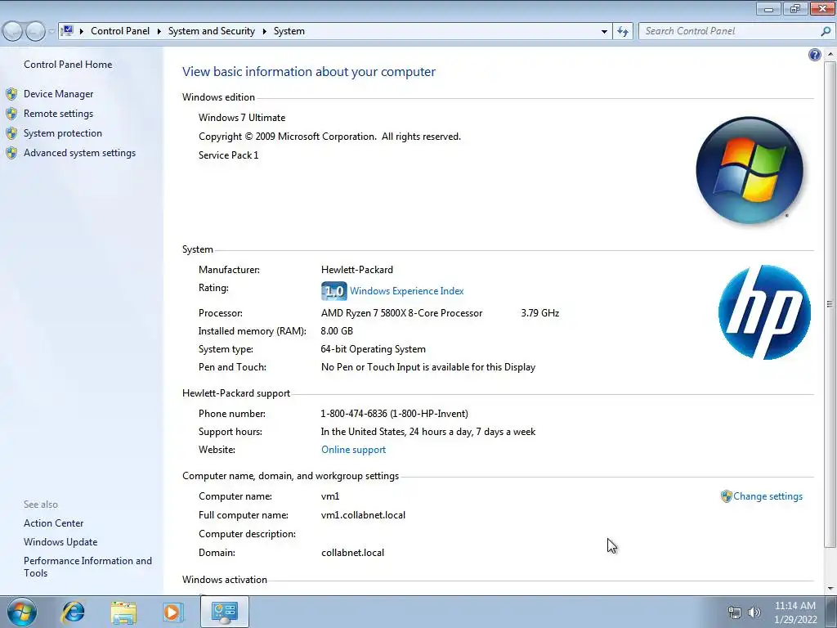
Task: Click Change settings for computer name
Action: pos(768,496)
